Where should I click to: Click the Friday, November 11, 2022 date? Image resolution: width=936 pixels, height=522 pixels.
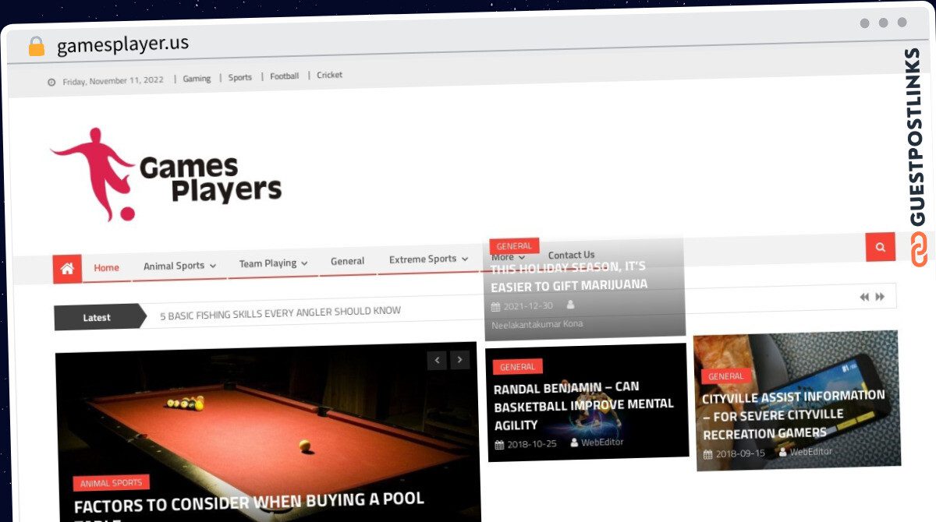click(x=113, y=80)
